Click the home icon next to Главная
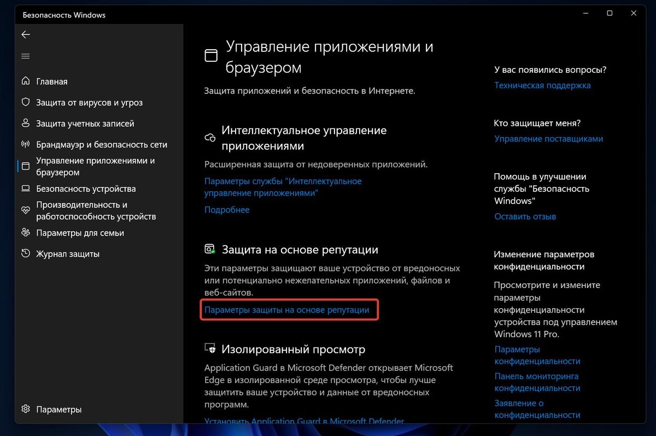 (25, 81)
